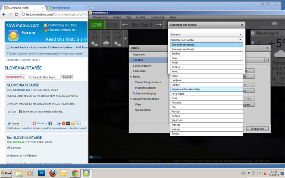Image resolution: width=285 pixels, height=178 pixels.
Task: Select Velenje from location list
Action: point(206,129)
